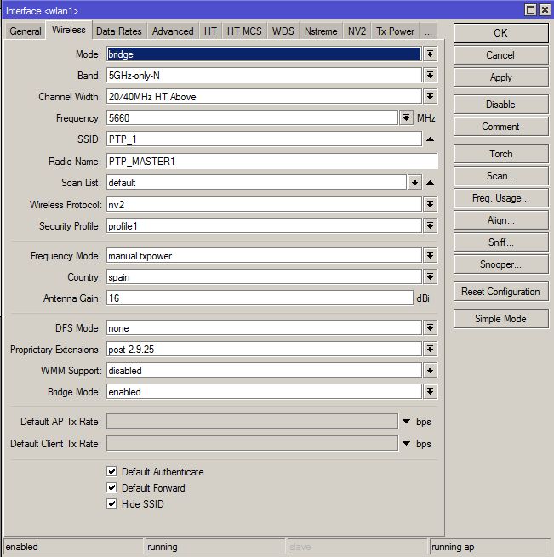Open the Align... tool

coord(500,220)
